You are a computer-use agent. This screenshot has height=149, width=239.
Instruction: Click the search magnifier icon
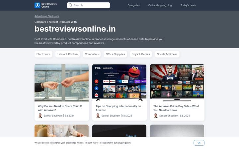(x=70, y=5)
